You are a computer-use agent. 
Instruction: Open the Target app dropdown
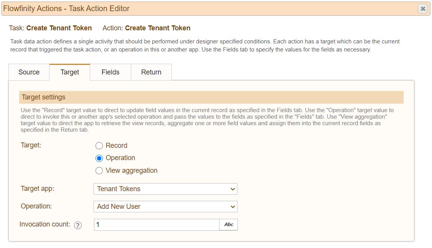[165, 189]
